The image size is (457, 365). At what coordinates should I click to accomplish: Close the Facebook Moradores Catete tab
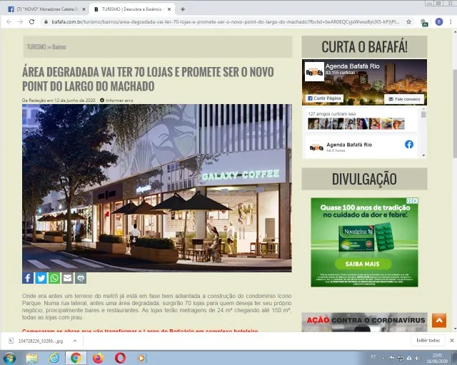[x=84, y=9]
